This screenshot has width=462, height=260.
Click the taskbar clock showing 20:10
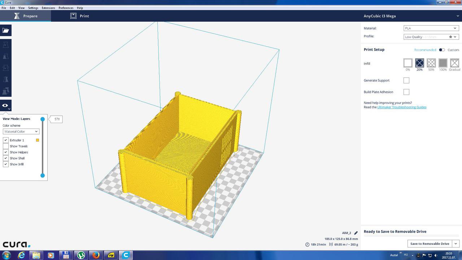pos(449,255)
